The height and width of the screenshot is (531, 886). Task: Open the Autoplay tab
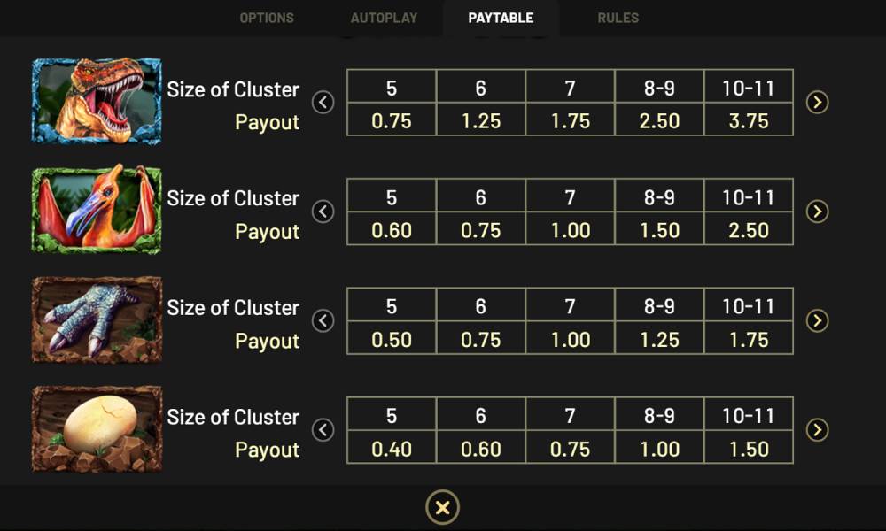click(384, 18)
